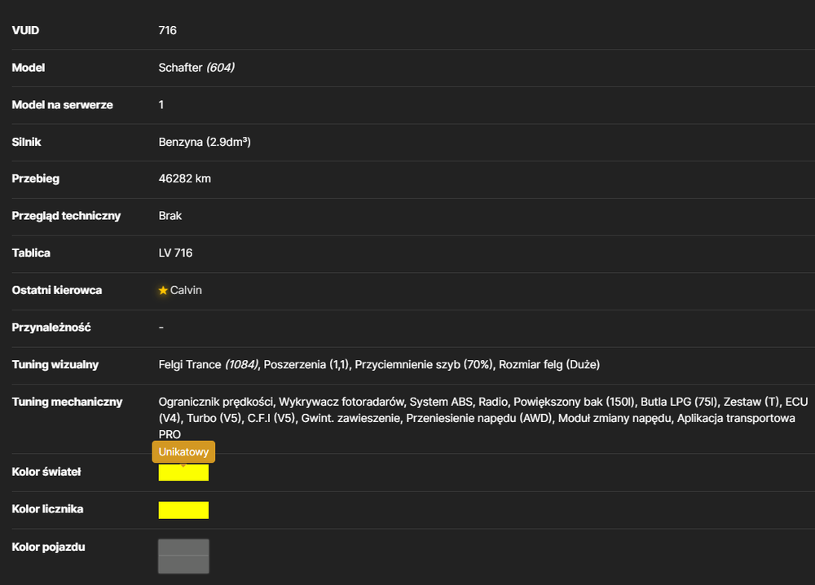815x585 pixels.
Task: Open the Calvin driver profile link
Action: pyautogui.click(x=186, y=290)
